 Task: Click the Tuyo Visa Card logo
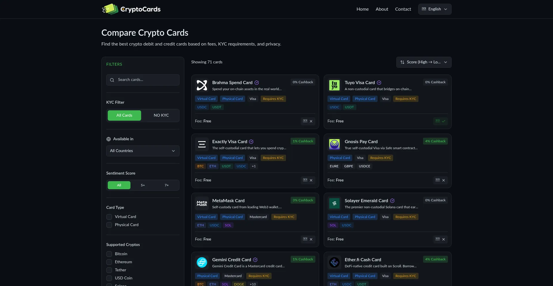[x=334, y=85]
